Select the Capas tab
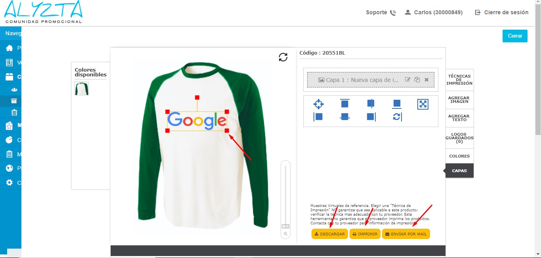 point(459,171)
